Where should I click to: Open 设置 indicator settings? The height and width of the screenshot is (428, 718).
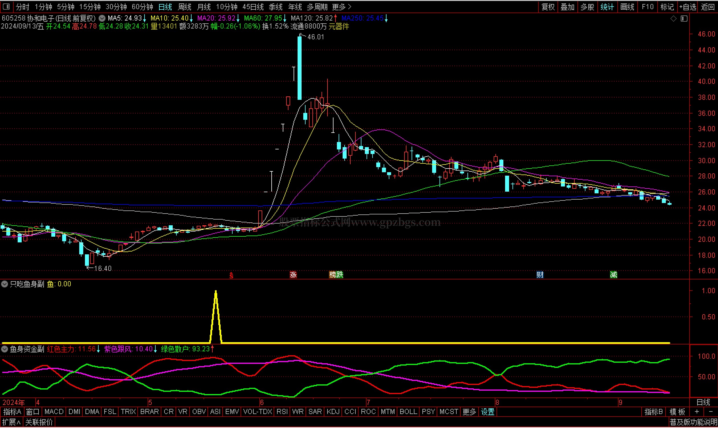(488, 412)
